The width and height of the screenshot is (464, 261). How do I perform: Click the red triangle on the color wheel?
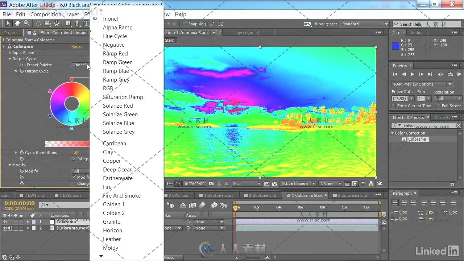click(x=71, y=79)
